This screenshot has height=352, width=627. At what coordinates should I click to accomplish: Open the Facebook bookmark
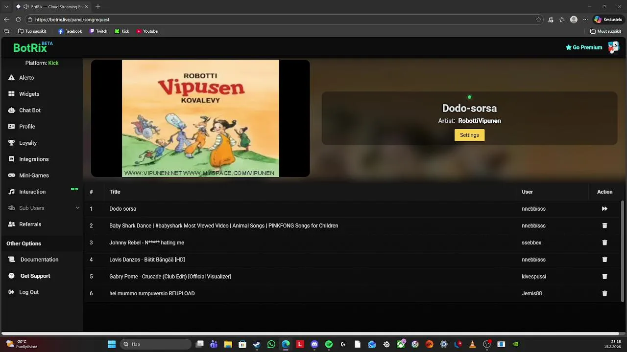click(70, 31)
